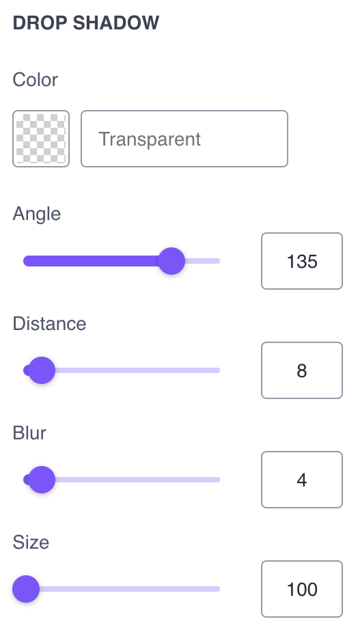Click the Distance label text
Viewport: 358px width, 630px height.
coord(49,323)
